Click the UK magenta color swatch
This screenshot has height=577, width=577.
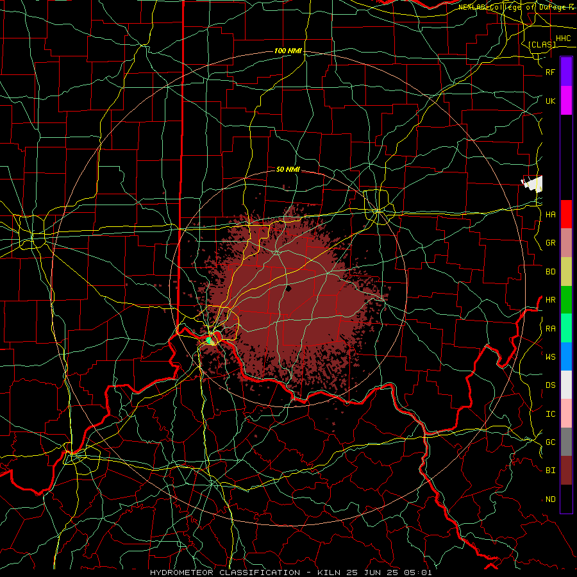(566, 101)
